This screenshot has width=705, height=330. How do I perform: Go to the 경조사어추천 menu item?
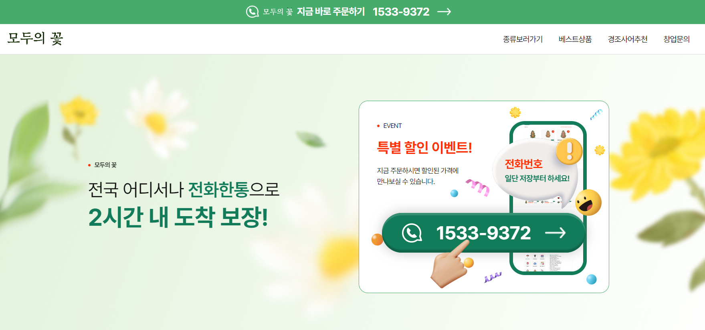coord(628,39)
